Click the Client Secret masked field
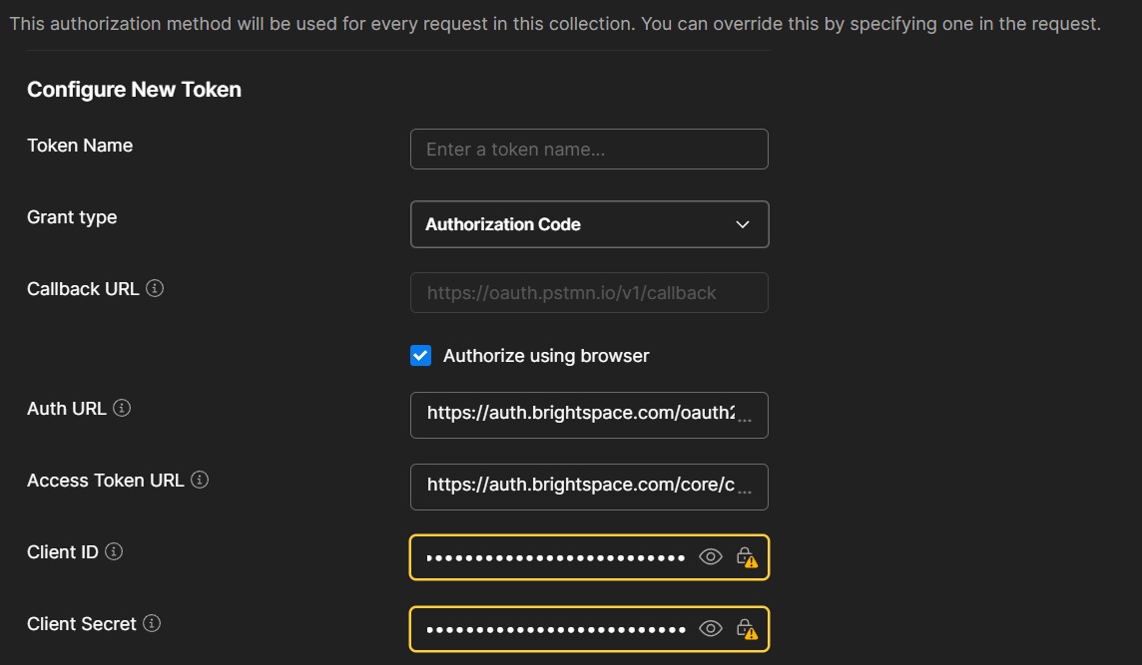This screenshot has height=665, width=1142. point(555,629)
